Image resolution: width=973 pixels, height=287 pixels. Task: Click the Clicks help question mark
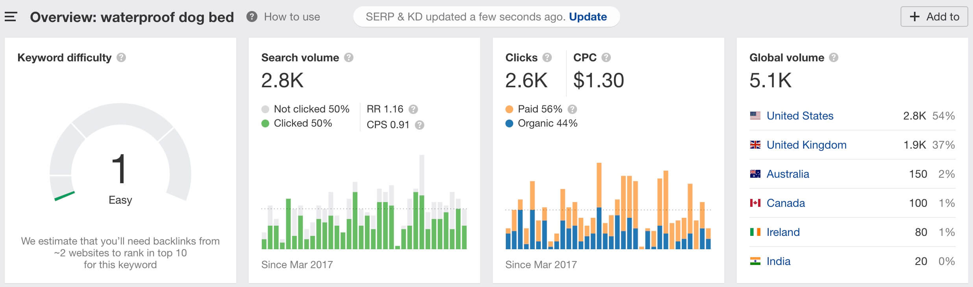[x=547, y=57]
